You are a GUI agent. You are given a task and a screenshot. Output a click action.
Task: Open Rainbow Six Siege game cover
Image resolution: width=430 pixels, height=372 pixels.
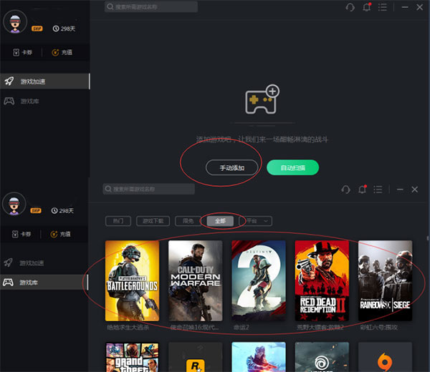pyautogui.click(x=385, y=280)
